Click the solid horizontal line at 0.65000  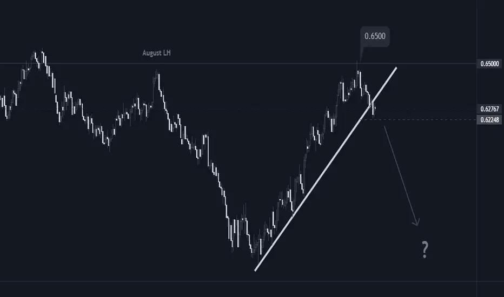[238, 64]
